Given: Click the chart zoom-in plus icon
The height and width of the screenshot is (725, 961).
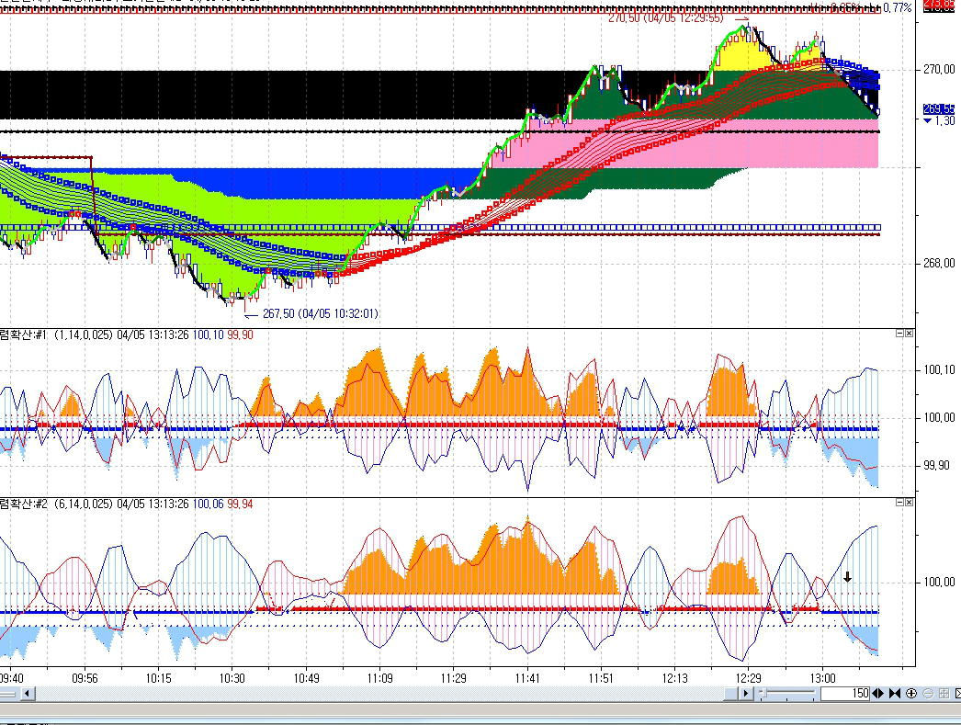Looking at the screenshot, I should 910,694.
